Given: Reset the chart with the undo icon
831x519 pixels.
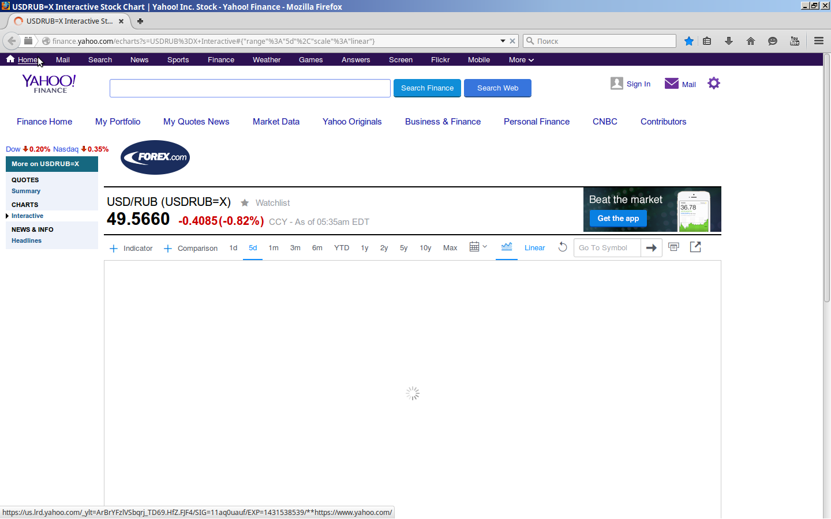Looking at the screenshot, I should tap(563, 247).
